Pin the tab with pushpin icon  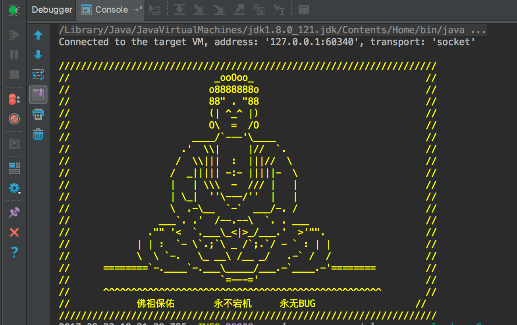(14, 213)
